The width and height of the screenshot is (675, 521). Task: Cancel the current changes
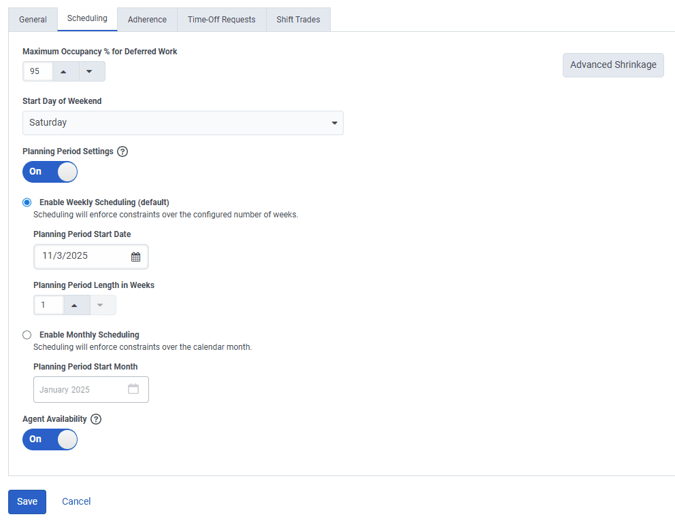(x=76, y=501)
